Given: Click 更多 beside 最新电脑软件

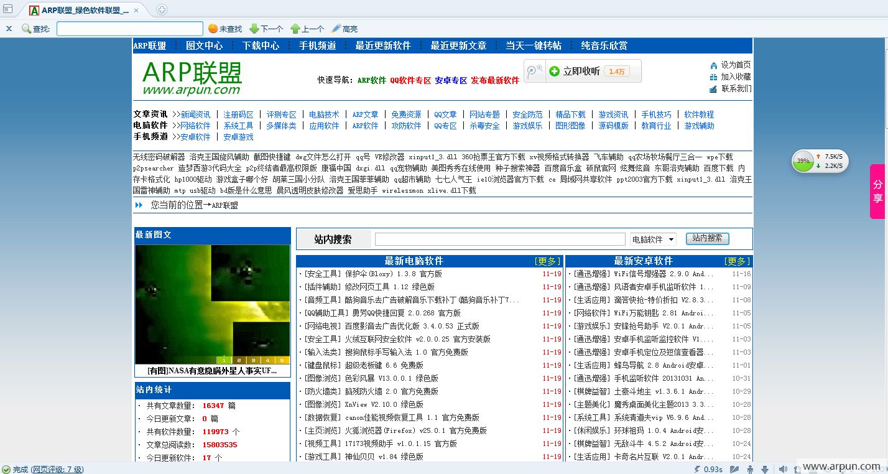Looking at the screenshot, I should click(x=547, y=261).
